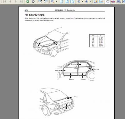Screen dimensions: 125x119
Task: Jump to the last page
Action: click(21, 1)
